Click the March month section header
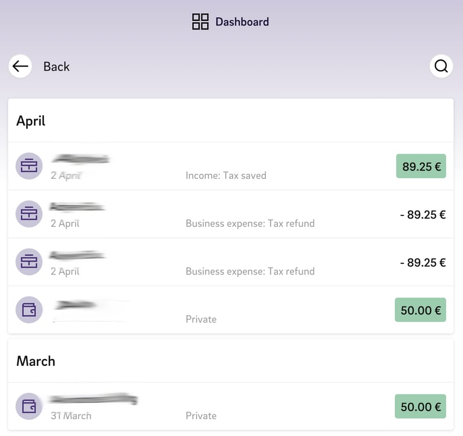The image size is (463, 436). pos(36,361)
